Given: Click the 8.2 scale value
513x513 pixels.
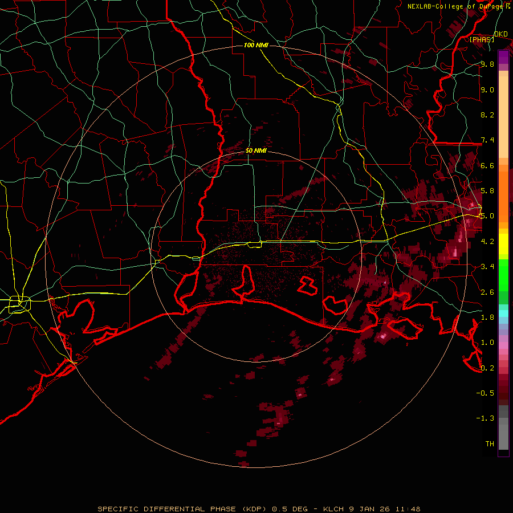Looking at the screenshot, I should pos(487,115).
